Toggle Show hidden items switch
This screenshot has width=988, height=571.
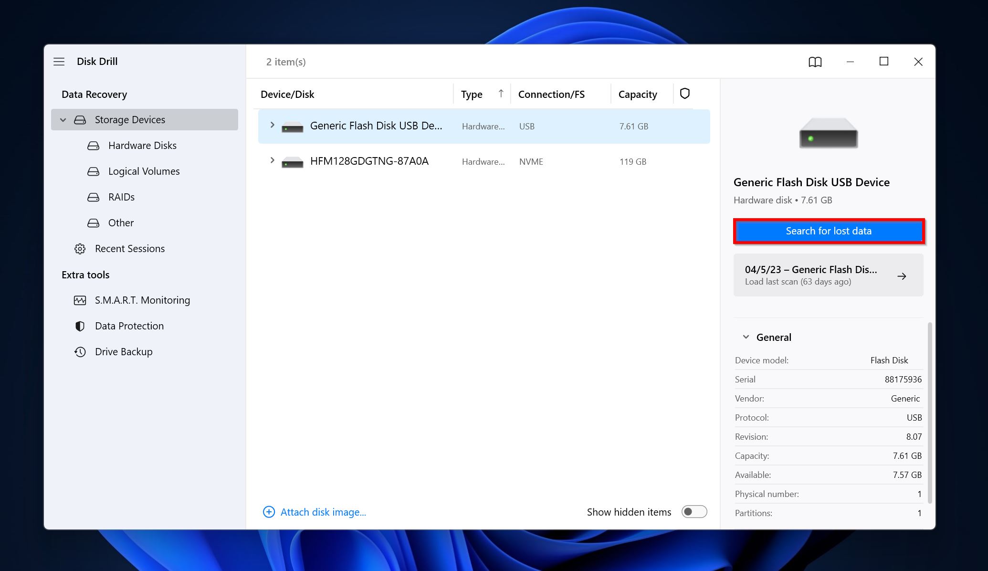(x=694, y=512)
